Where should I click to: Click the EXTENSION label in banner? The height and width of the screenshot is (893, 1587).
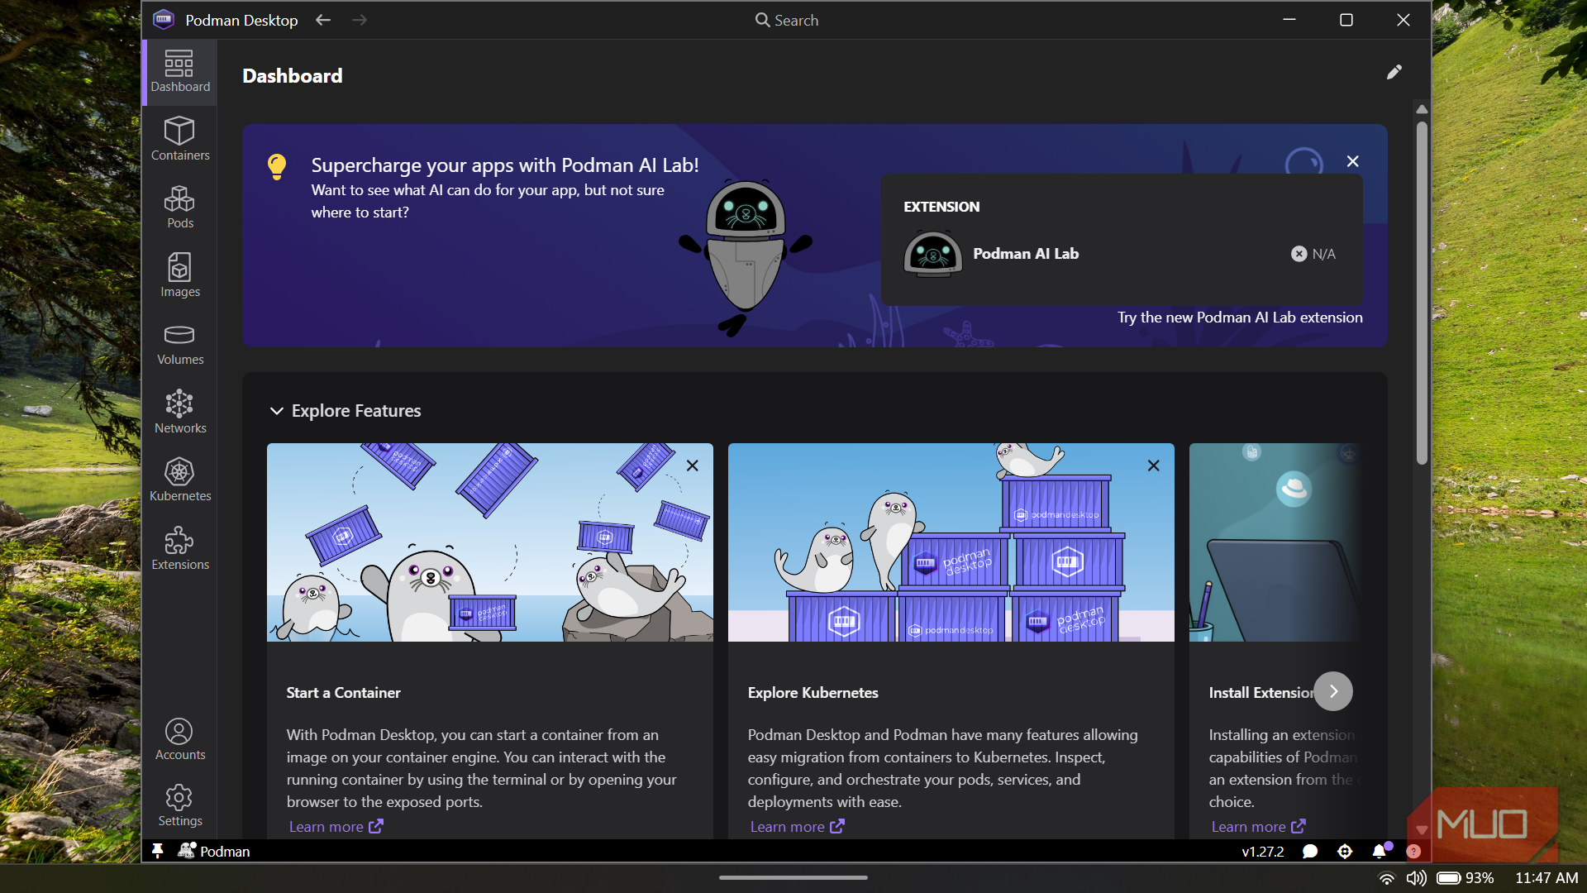coord(941,207)
